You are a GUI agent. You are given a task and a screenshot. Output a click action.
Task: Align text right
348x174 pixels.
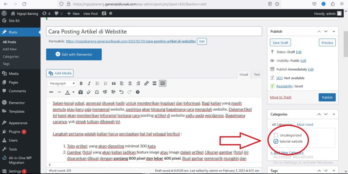pyautogui.click(x=138, y=83)
